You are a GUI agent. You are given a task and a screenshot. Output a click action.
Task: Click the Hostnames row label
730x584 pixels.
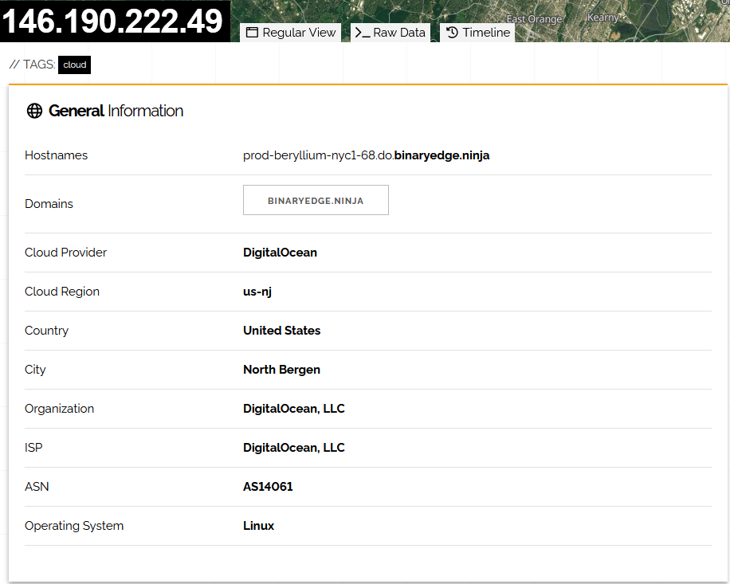point(56,155)
